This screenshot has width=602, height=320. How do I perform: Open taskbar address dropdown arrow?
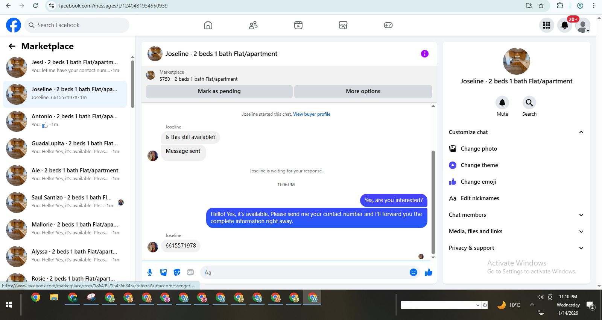[478, 305]
